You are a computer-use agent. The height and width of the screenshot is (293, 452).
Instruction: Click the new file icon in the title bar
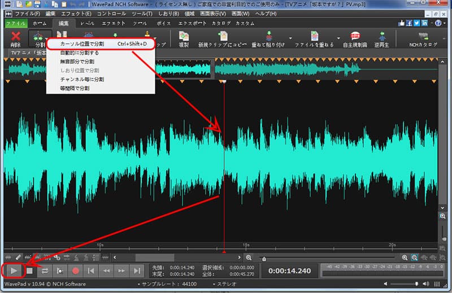(x=19, y=4)
